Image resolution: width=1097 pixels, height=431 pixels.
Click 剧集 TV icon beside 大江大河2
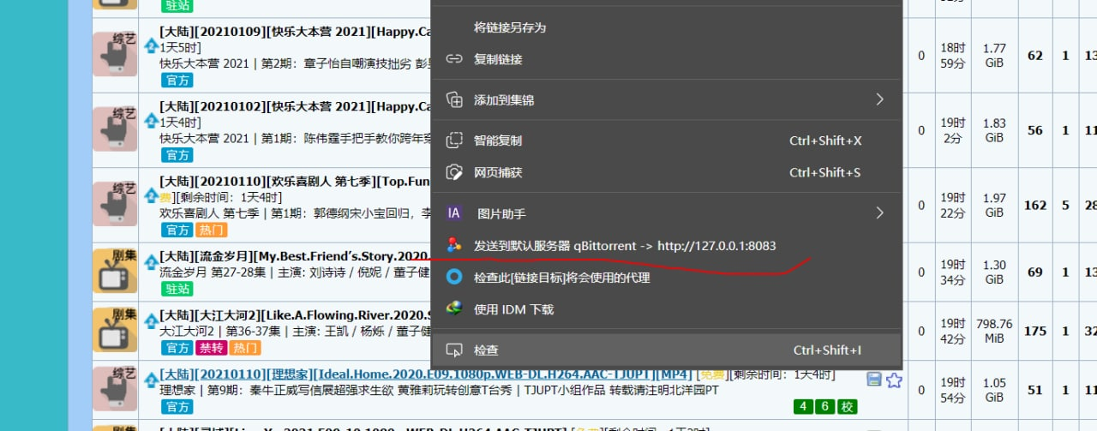tap(115, 330)
